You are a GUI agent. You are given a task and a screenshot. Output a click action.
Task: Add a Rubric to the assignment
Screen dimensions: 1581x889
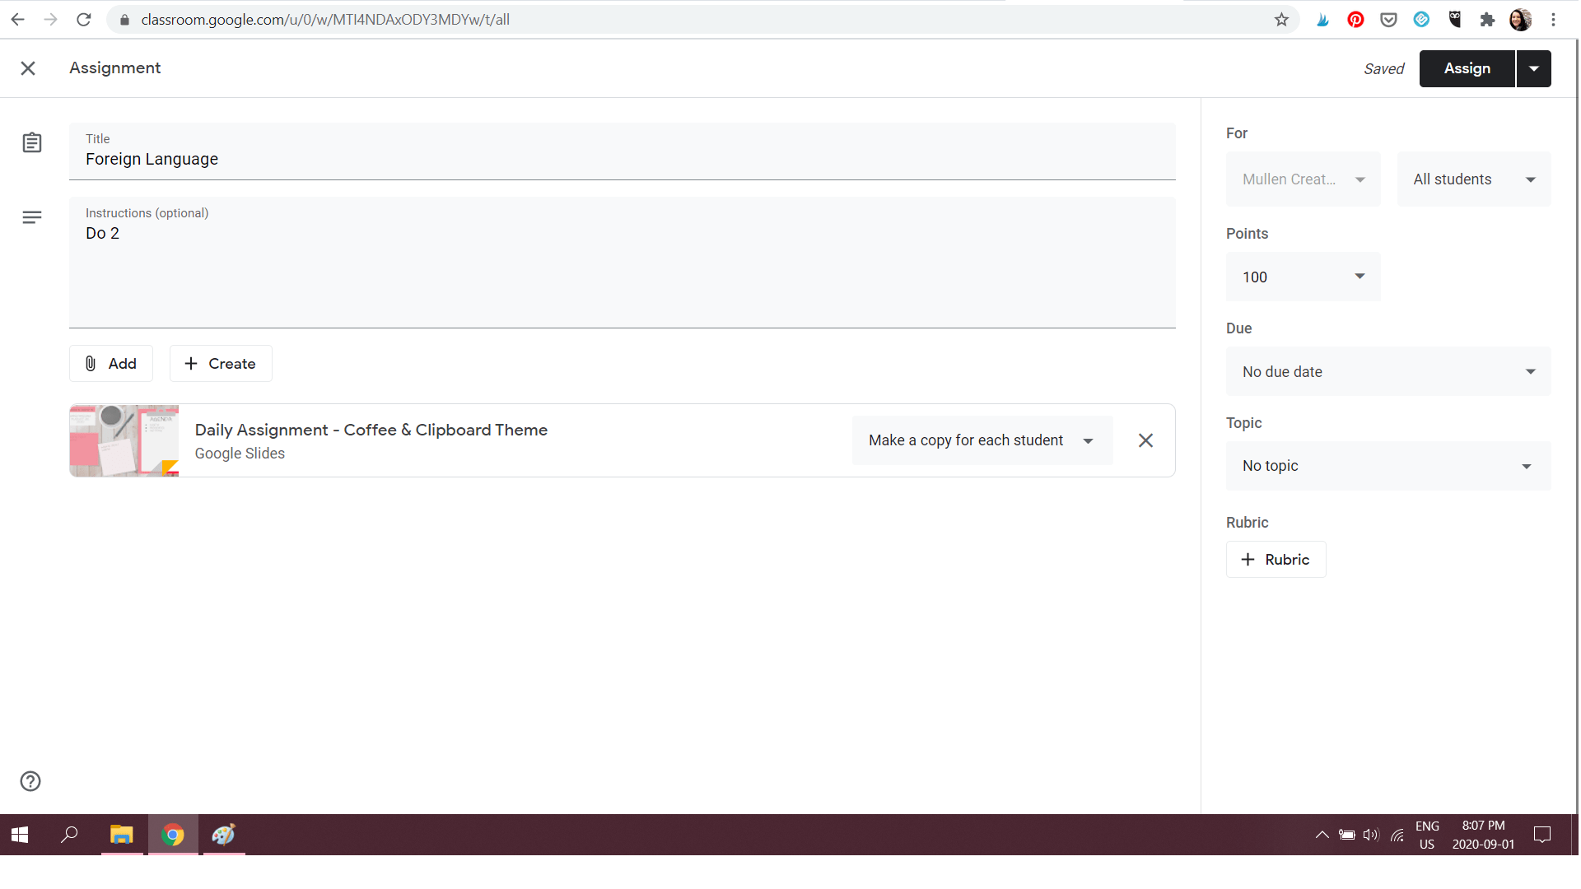click(x=1276, y=559)
